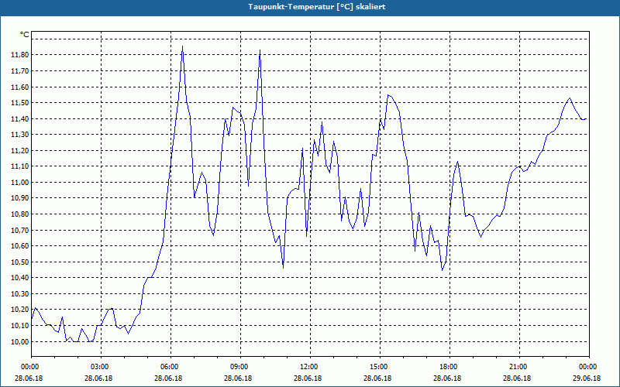The image size is (620, 387).
Task: Select the 10,20 y-axis label
Action: tap(20, 310)
